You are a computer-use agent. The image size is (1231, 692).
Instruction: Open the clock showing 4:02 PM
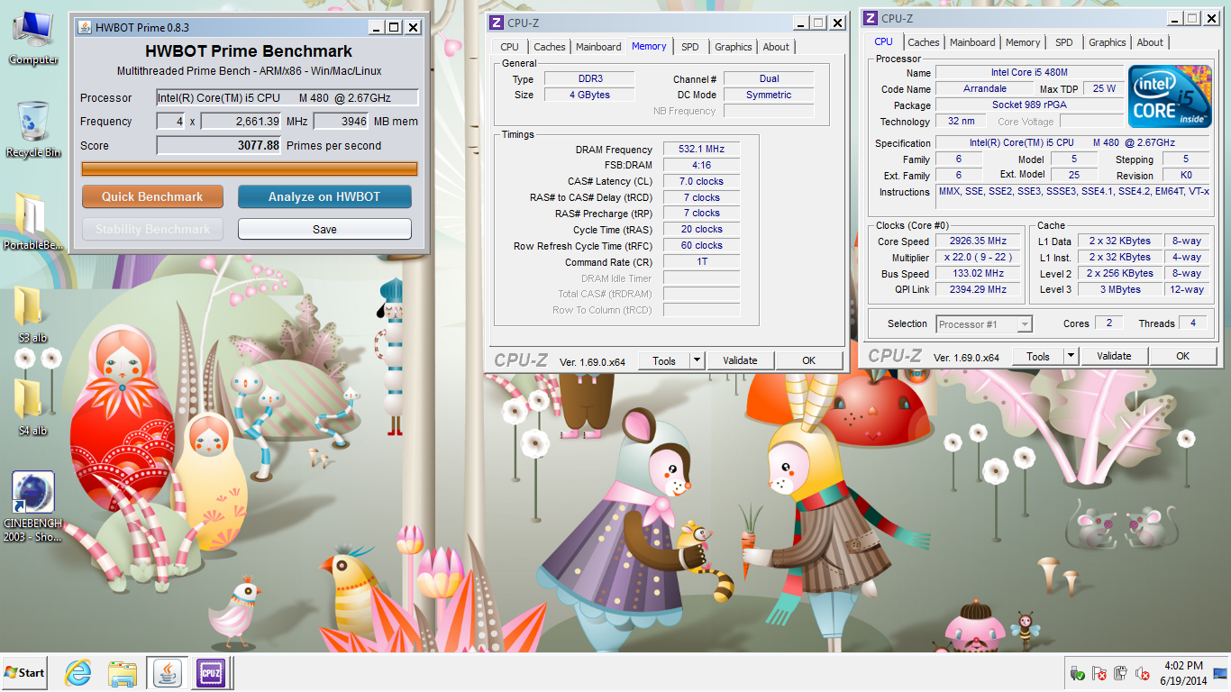[x=1183, y=673]
